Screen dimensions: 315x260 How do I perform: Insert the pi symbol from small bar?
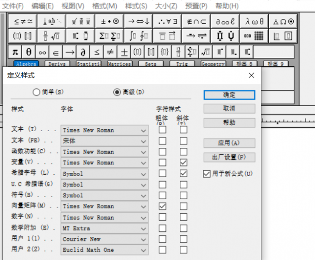(x=15, y=52)
